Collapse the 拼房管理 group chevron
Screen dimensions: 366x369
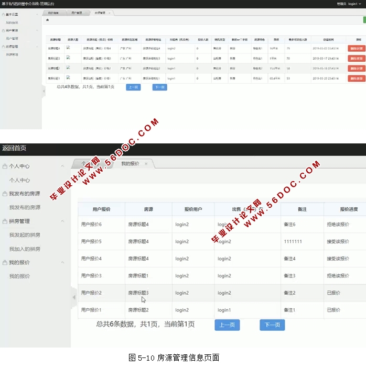click(x=62, y=221)
